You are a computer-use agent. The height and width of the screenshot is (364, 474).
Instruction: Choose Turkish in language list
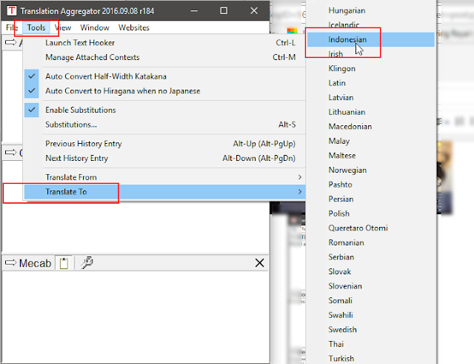coord(371,359)
